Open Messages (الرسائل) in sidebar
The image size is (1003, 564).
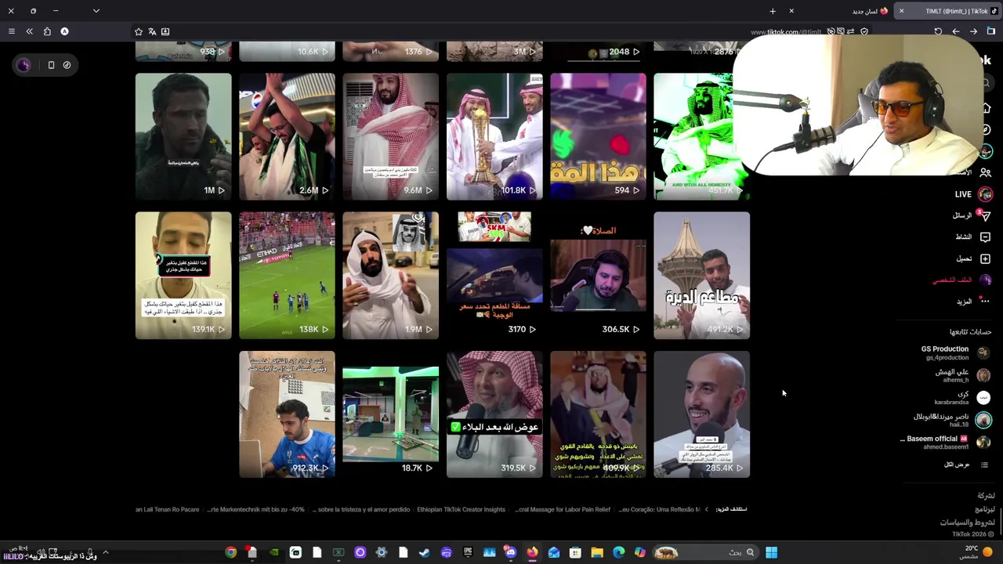pos(972,215)
